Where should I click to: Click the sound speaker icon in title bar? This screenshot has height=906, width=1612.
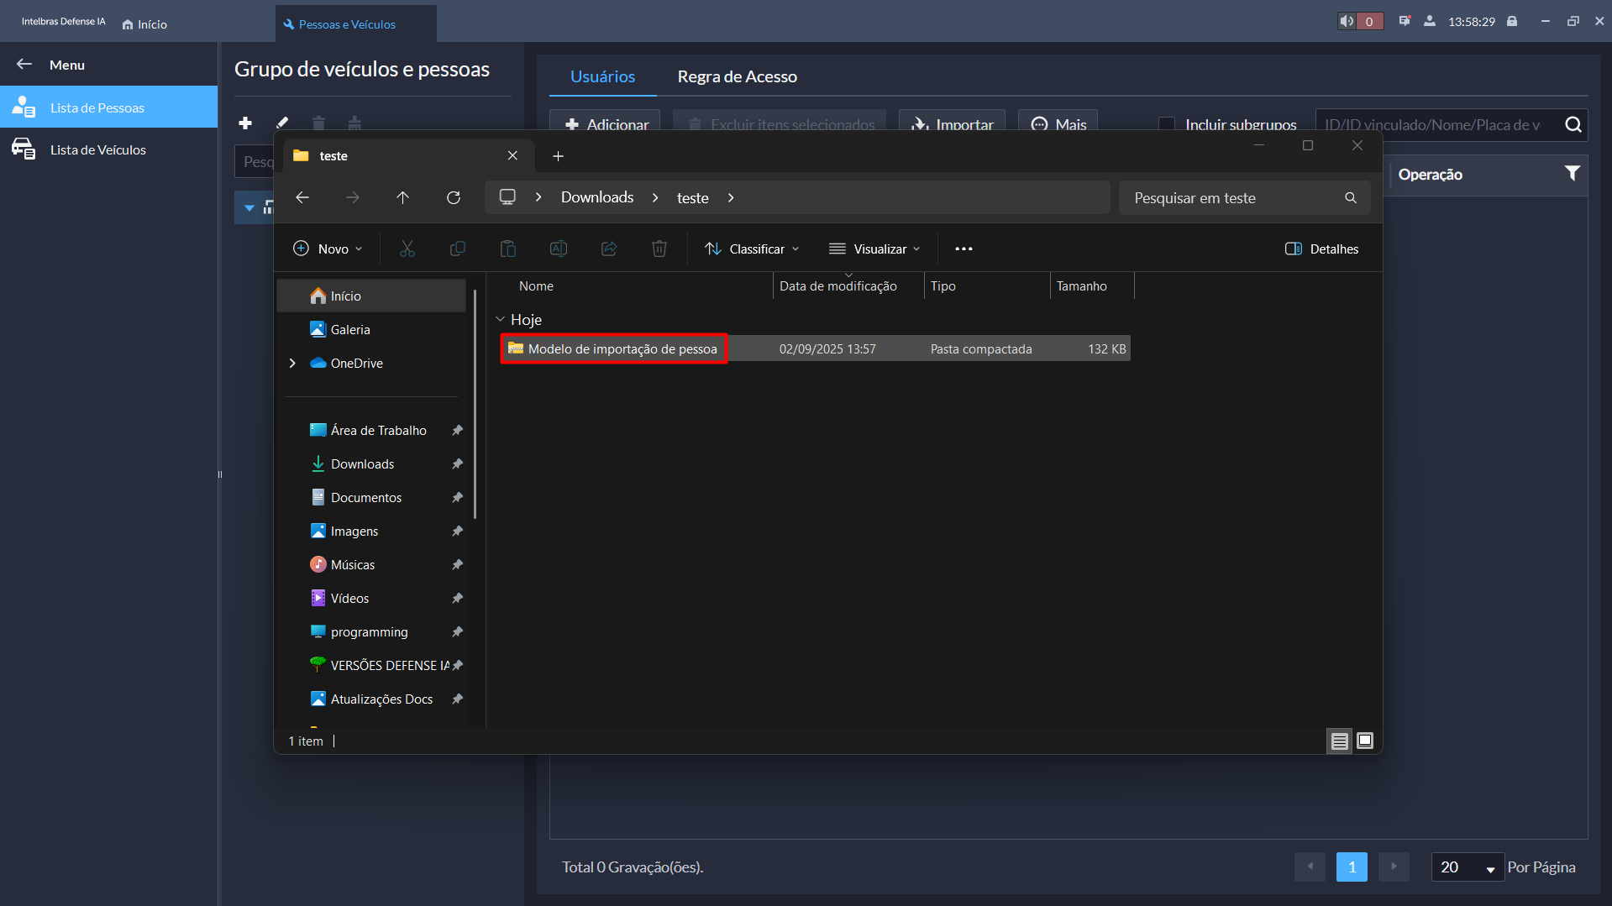pyautogui.click(x=1347, y=21)
